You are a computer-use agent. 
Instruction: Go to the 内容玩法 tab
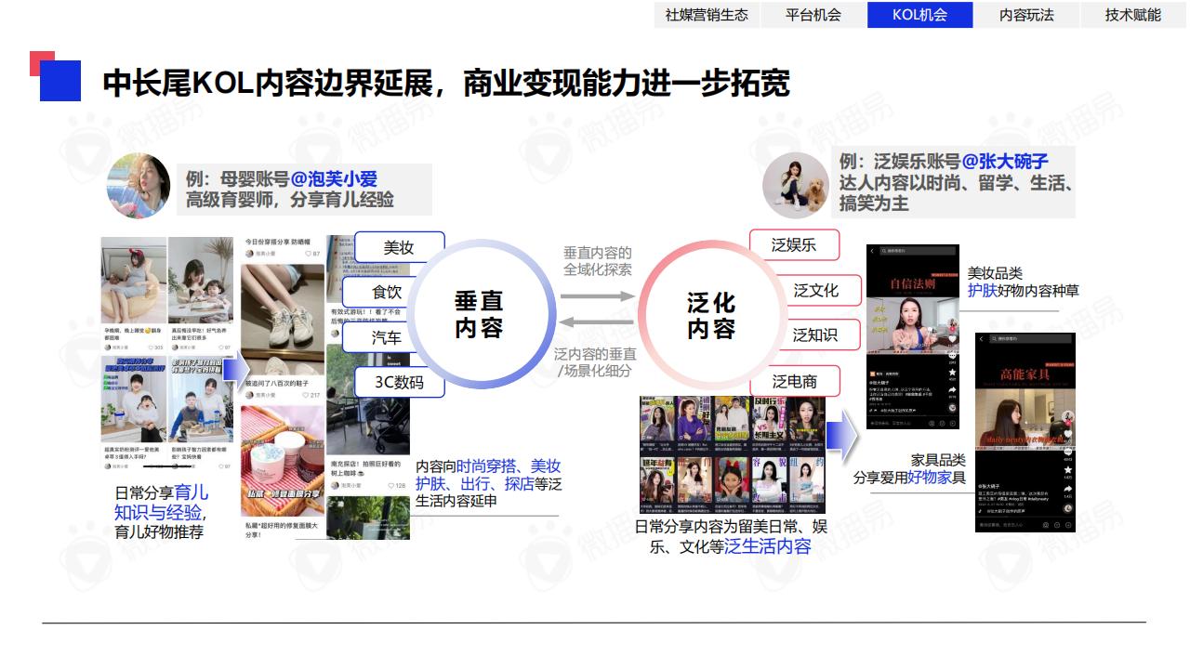pos(1026,15)
